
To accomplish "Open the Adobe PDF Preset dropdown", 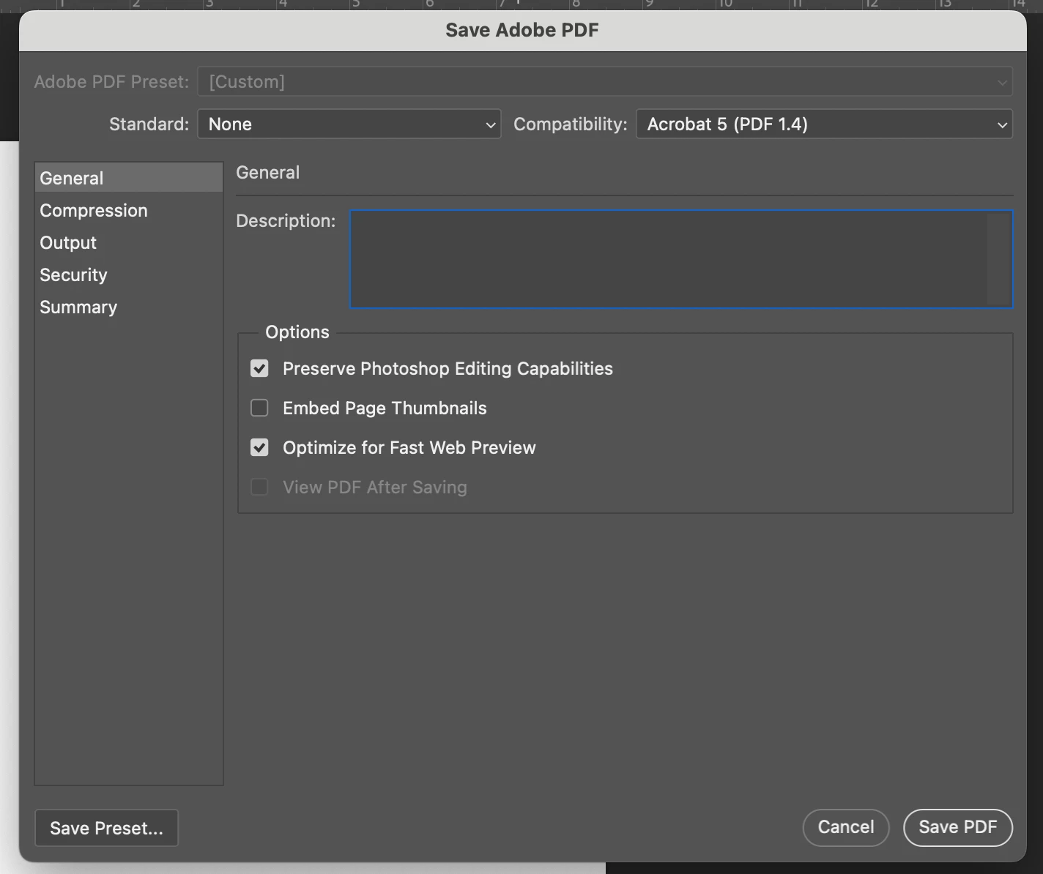I will point(604,81).
